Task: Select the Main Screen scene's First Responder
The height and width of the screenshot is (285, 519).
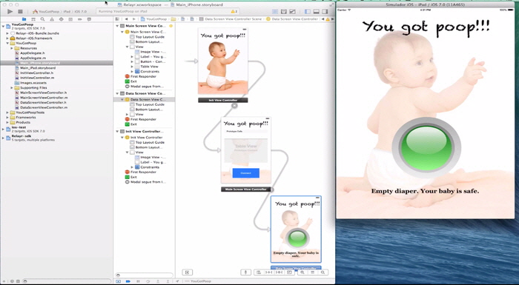Action: [143, 76]
